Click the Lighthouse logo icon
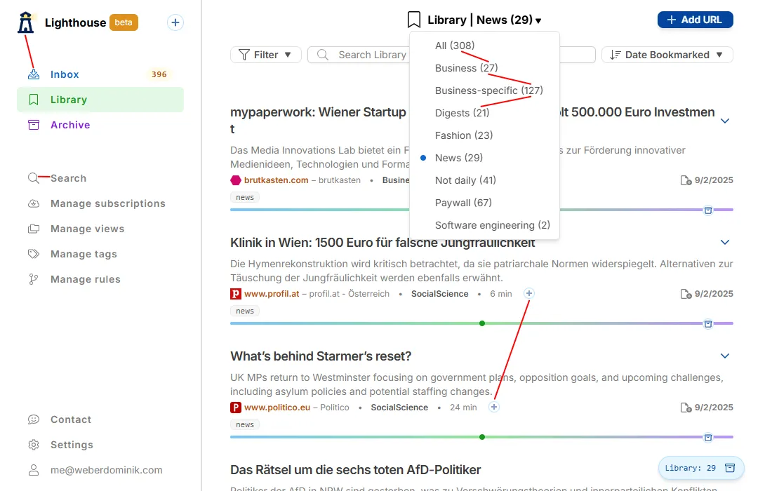The image size is (772, 491). (x=26, y=22)
